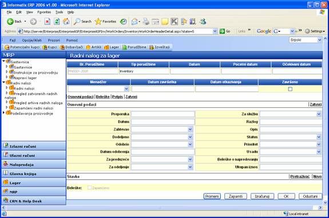Open Izlazni računi sidebar section
The width and height of the screenshot is (329, 218).
pyautogui.click(x=34, y=146)
